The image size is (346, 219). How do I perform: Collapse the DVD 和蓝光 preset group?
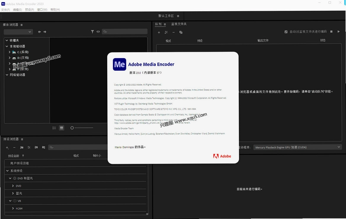(10, 178)
